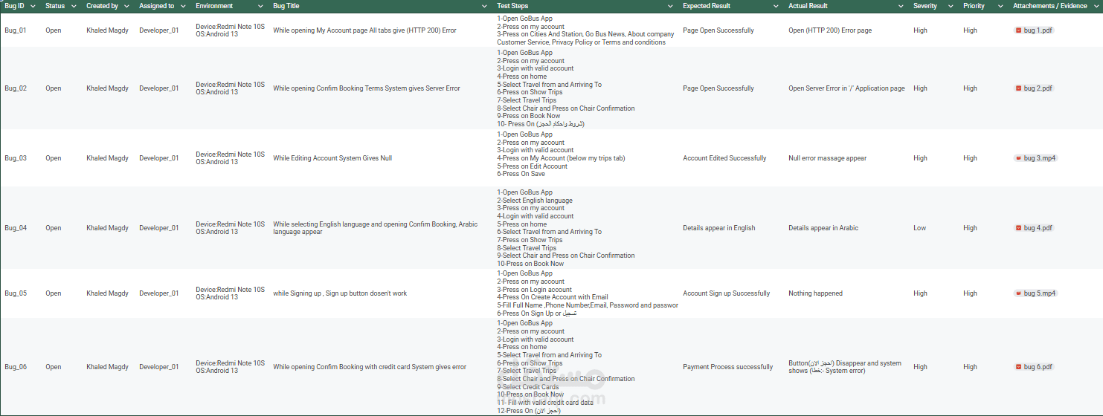1103x416 pixels.
Task: Open the bug 6.pdf attachment chip
Action: pyautogui.click(x=1034, y=367)
